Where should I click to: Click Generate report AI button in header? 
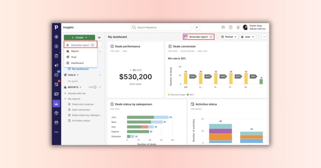coord(198,37)
